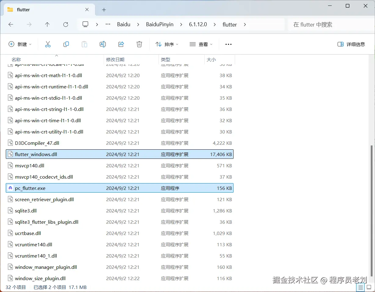Click the 17,406 KB size value
Screen dimensions: 375x292
pos(221,154)
